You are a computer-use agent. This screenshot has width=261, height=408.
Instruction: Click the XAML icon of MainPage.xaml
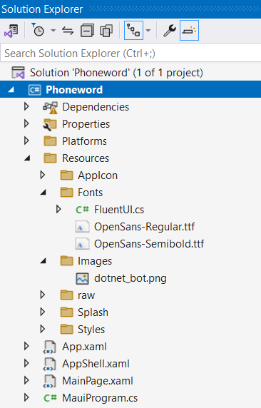tap(50, 382)
